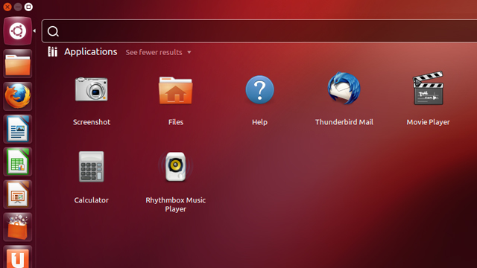This screenshot has width=477, height=268.
Task: Click the Rhythmbox Music Player label
Action: click(176, 205)
